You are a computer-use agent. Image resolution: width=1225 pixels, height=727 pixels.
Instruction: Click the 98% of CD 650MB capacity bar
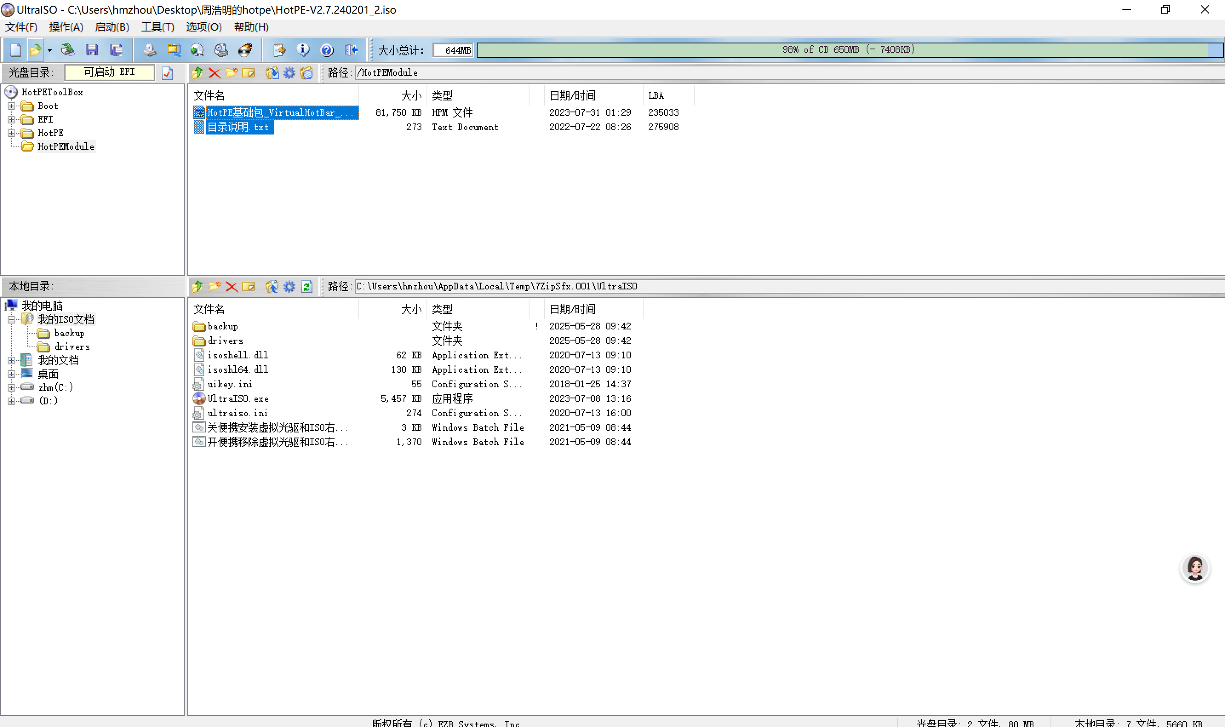click(850, 50)
